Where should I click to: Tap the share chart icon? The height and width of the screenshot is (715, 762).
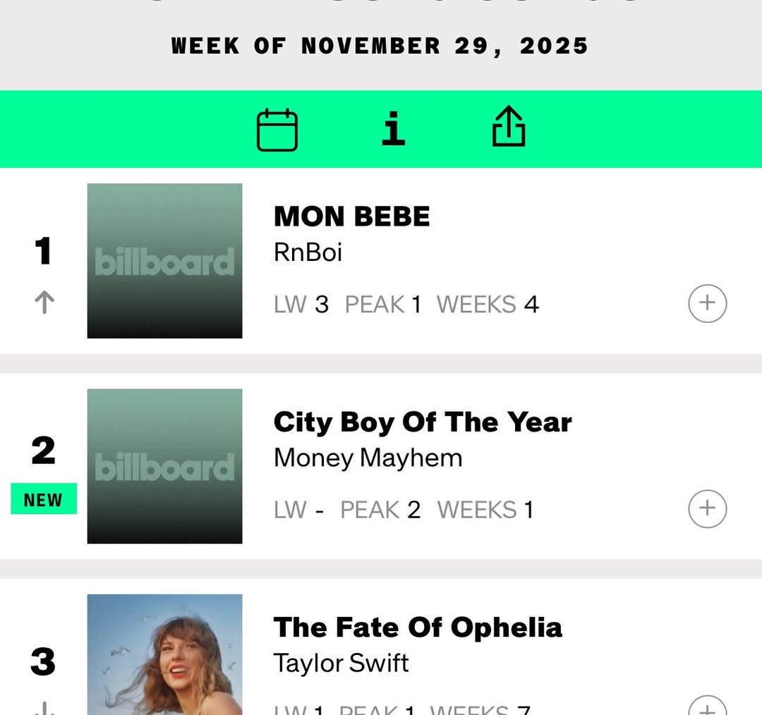point(508,128)
